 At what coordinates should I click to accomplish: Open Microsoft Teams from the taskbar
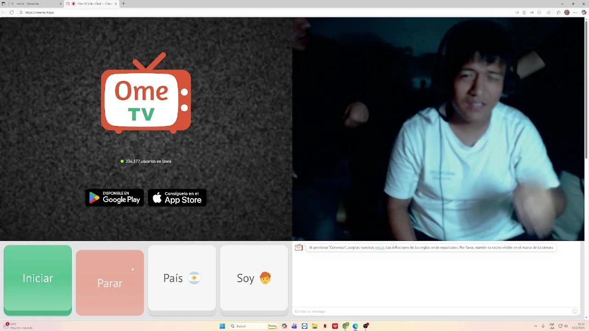pos(294,326)
